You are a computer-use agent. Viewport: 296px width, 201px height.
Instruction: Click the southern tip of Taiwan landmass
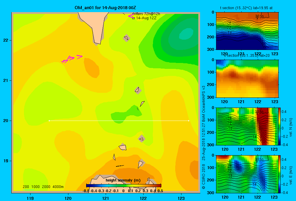[97, 43]
